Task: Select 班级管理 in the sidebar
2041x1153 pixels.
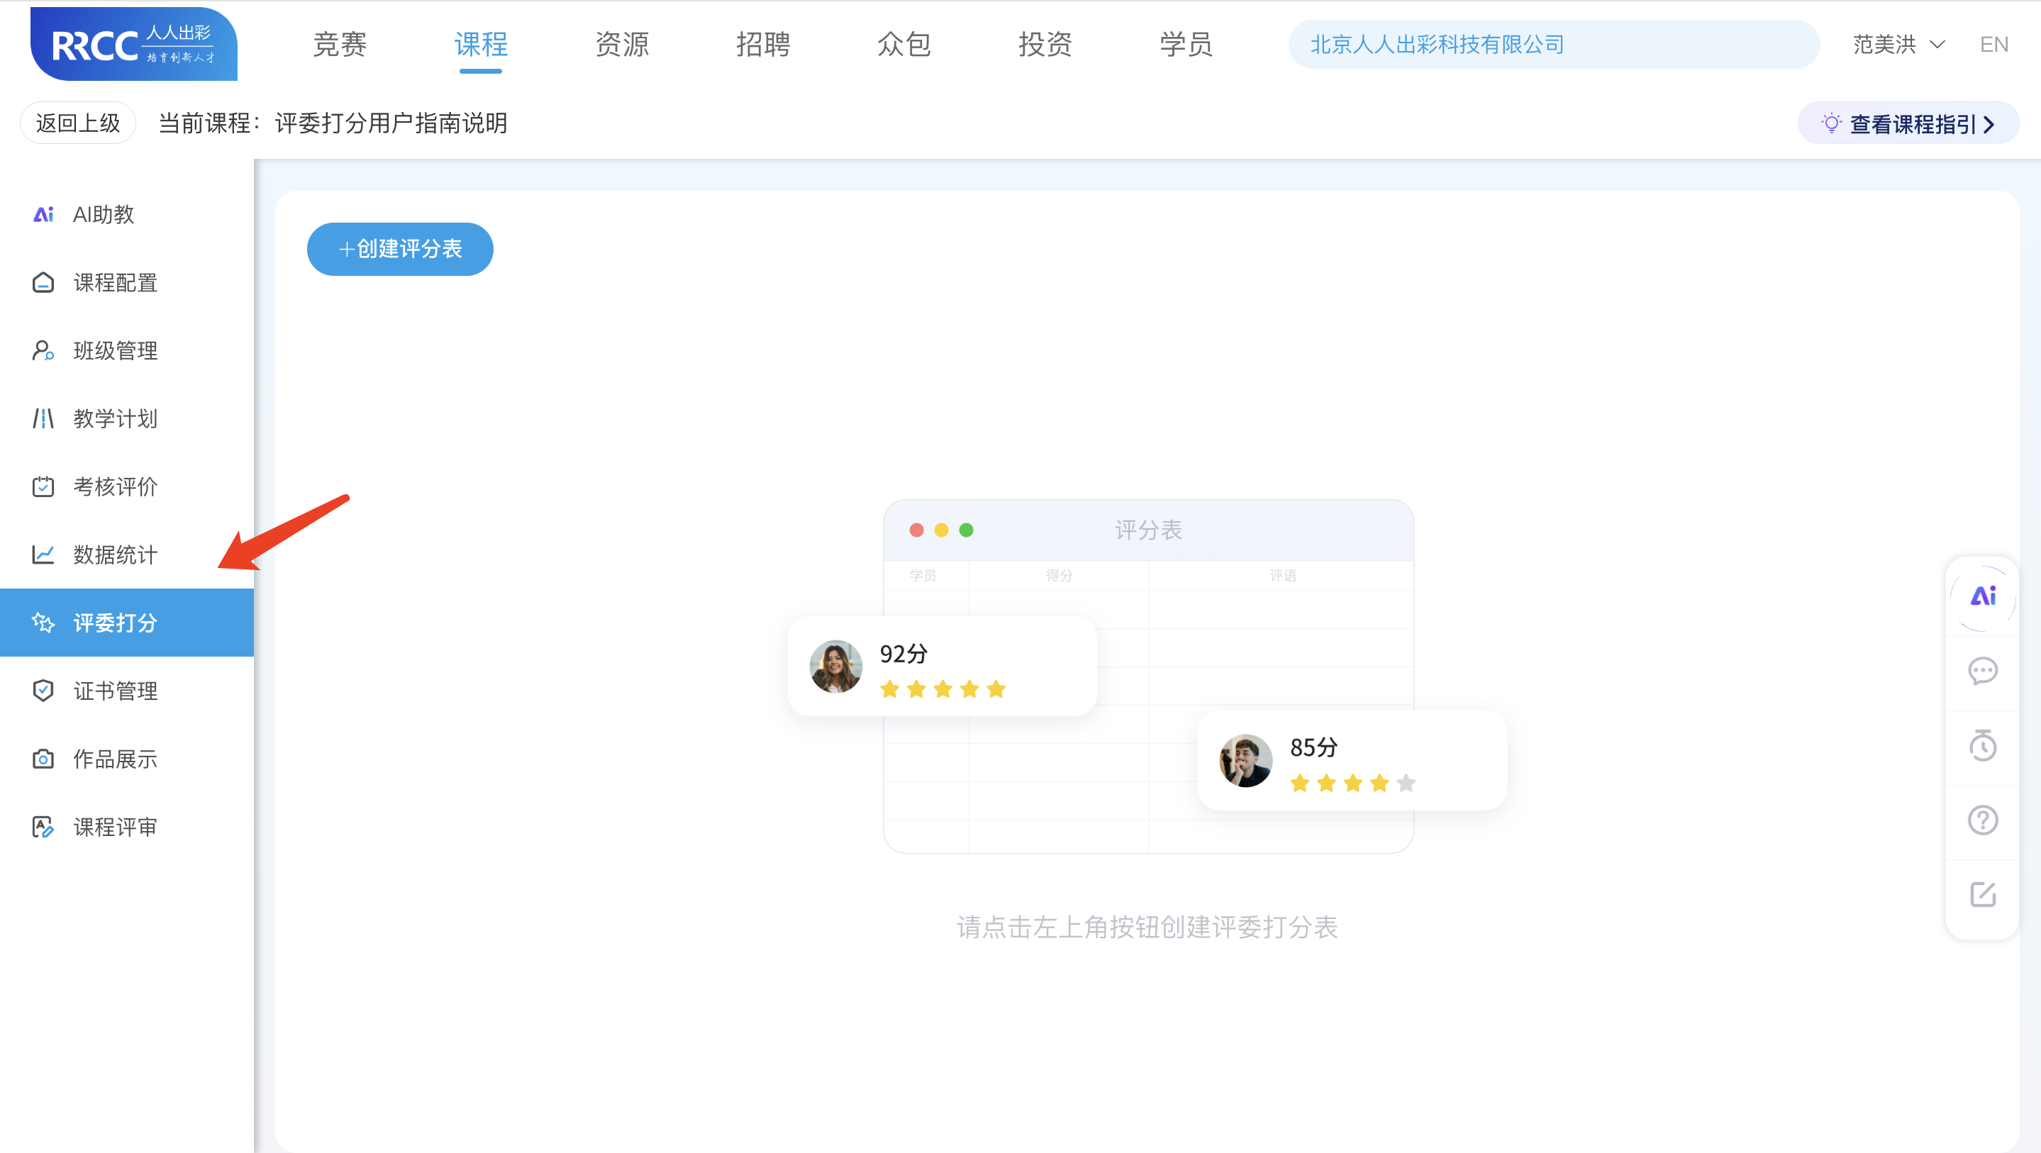Action: pos(127,350)
